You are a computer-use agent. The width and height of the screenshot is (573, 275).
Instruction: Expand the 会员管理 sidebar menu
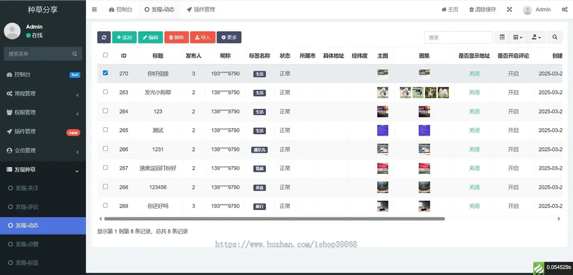pyautogui.click(x=43, y=150)
